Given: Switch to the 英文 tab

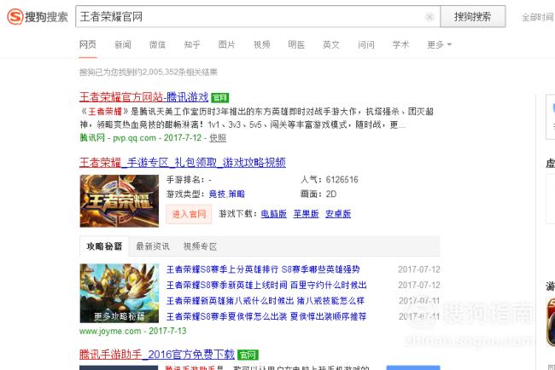Looking at the screenshot, I should coord(331,44).
